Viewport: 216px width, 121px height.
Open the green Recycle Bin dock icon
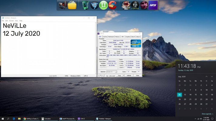pos(86,5)
